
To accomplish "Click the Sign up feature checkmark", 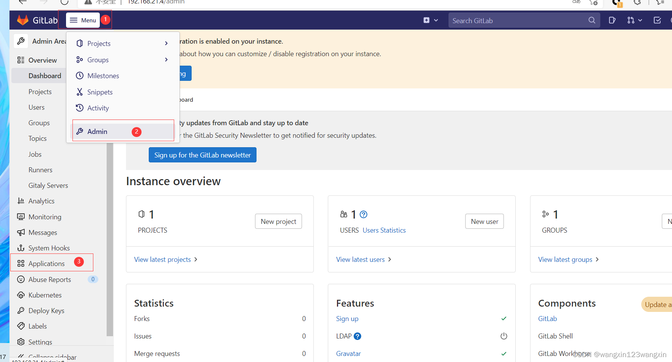I will [x=504, y=319].
